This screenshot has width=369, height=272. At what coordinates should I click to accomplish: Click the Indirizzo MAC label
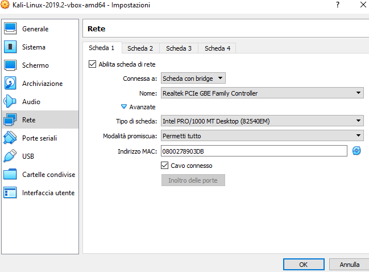[x=137, y=151]
